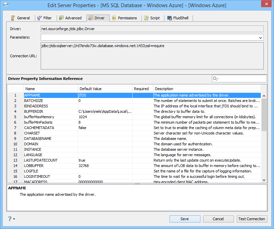Click the Test Connection button

252,219
